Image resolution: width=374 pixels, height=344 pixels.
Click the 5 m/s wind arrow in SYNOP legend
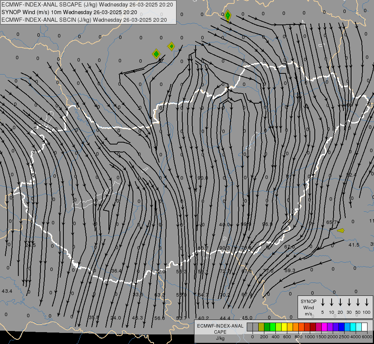pos(323,302)
